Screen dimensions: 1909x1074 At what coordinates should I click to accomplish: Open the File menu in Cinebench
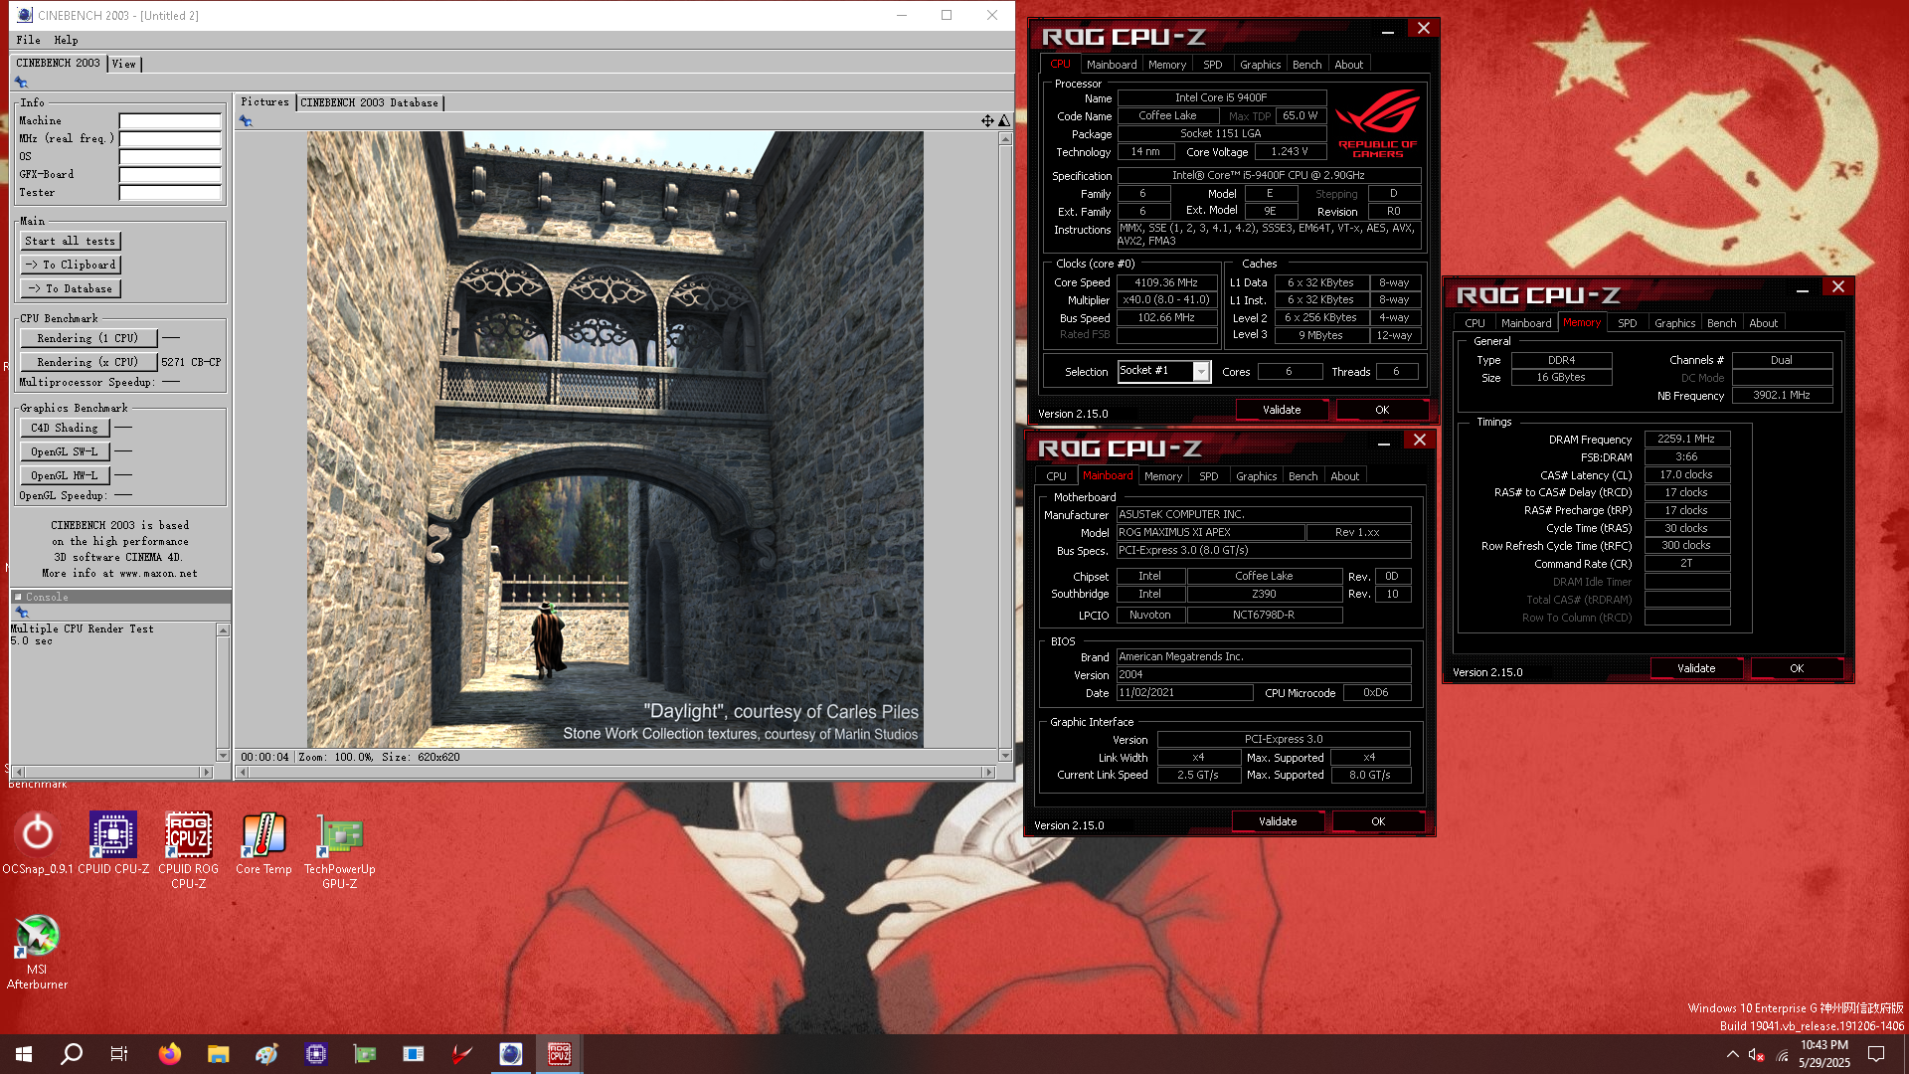[29, 40]
